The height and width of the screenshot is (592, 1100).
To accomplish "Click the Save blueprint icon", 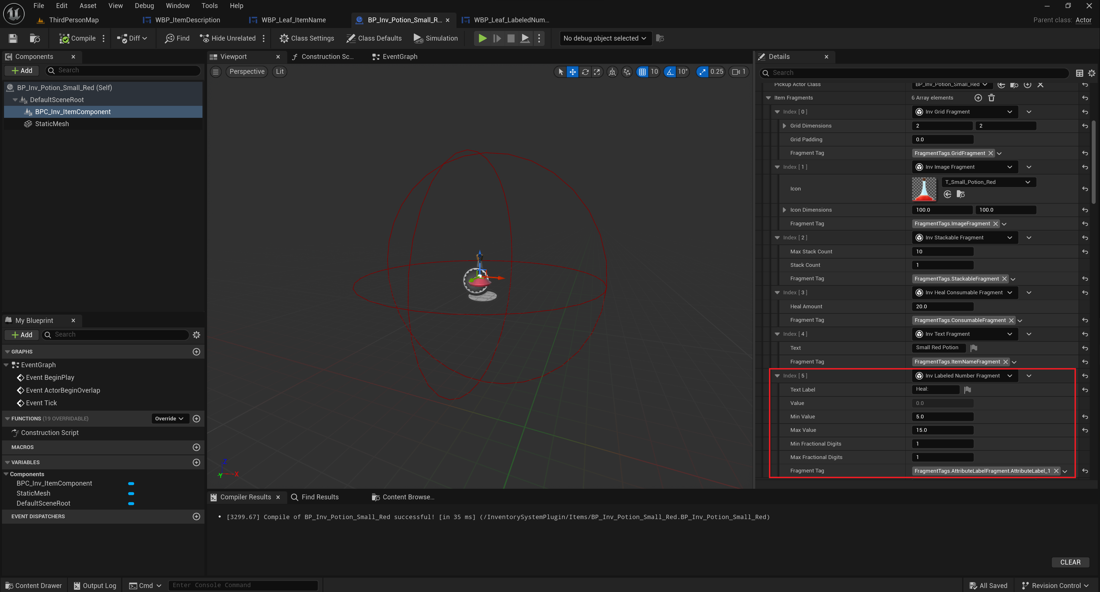I will tap(13, 38).
